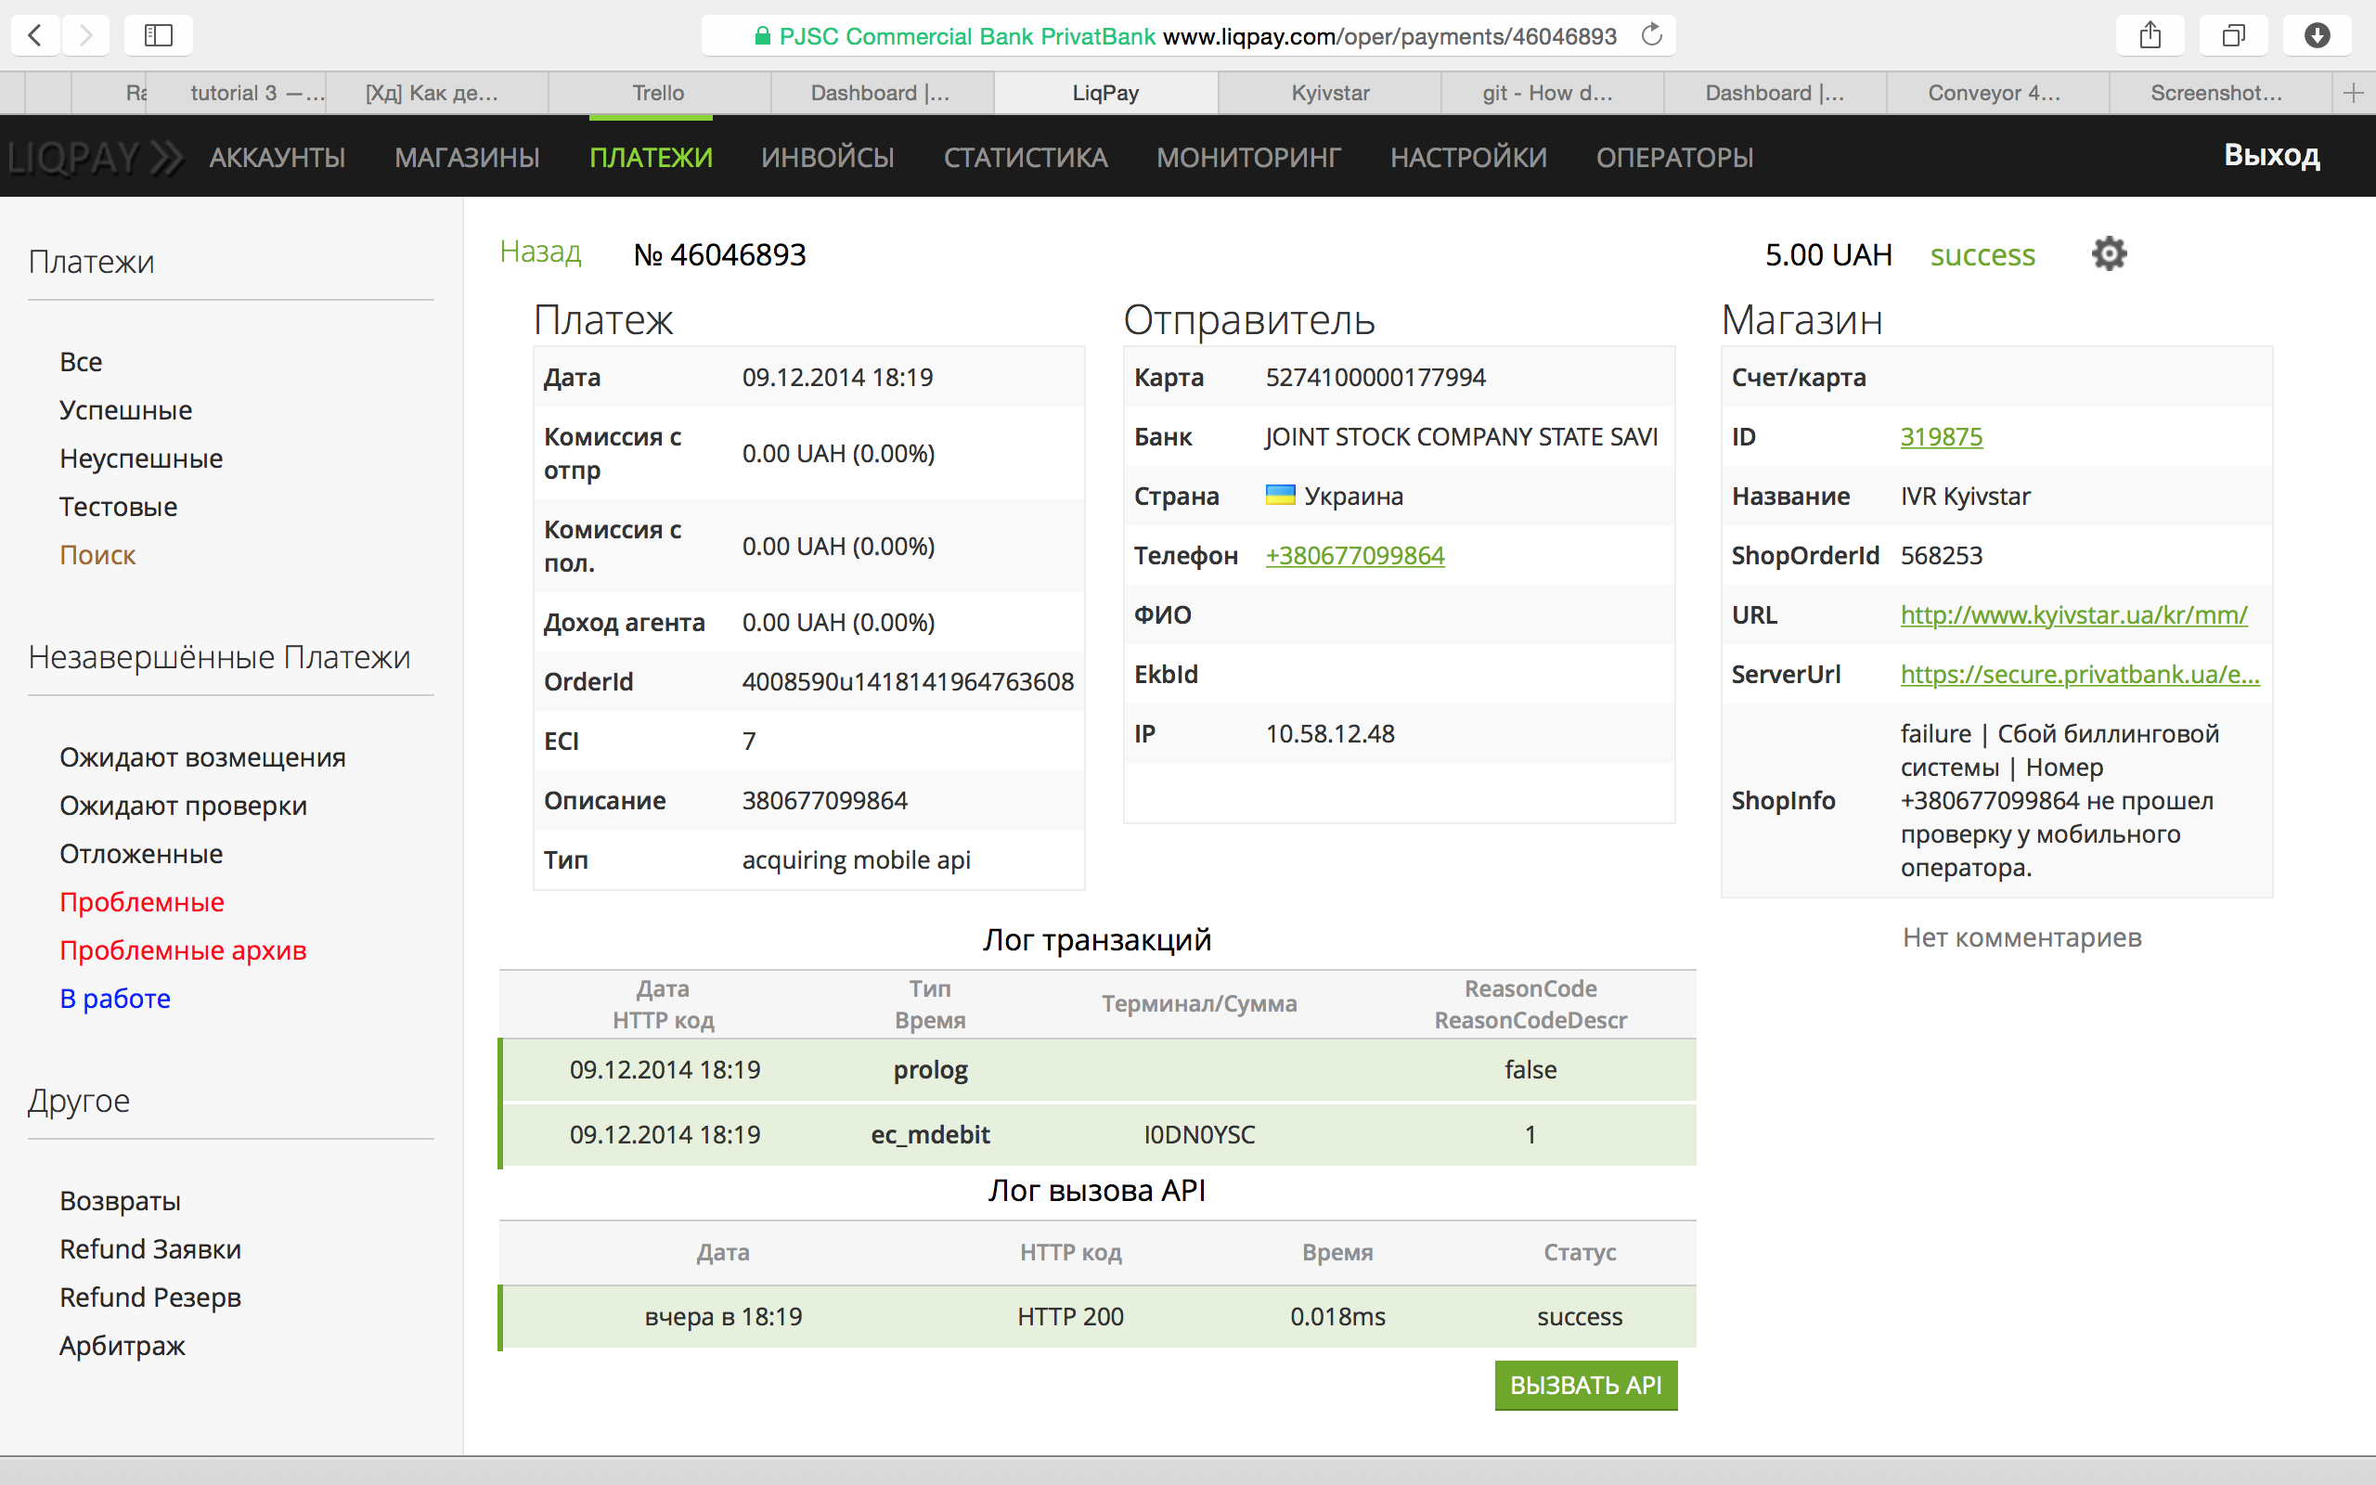This screenshot has height=1485, width=2376.
Task: Open Refund Резерв in sidebar
Action: [x=150, y=1298]
